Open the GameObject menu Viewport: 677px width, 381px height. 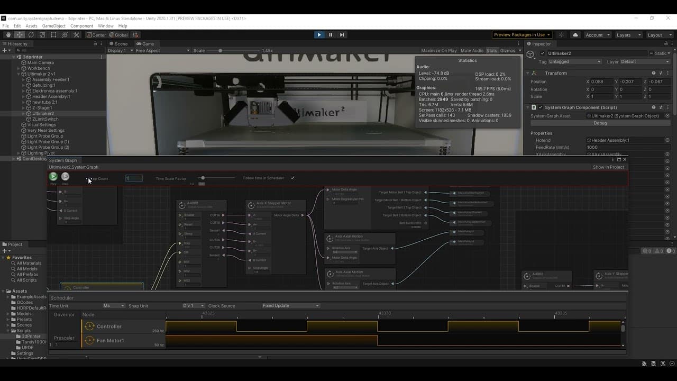point(54,26)
